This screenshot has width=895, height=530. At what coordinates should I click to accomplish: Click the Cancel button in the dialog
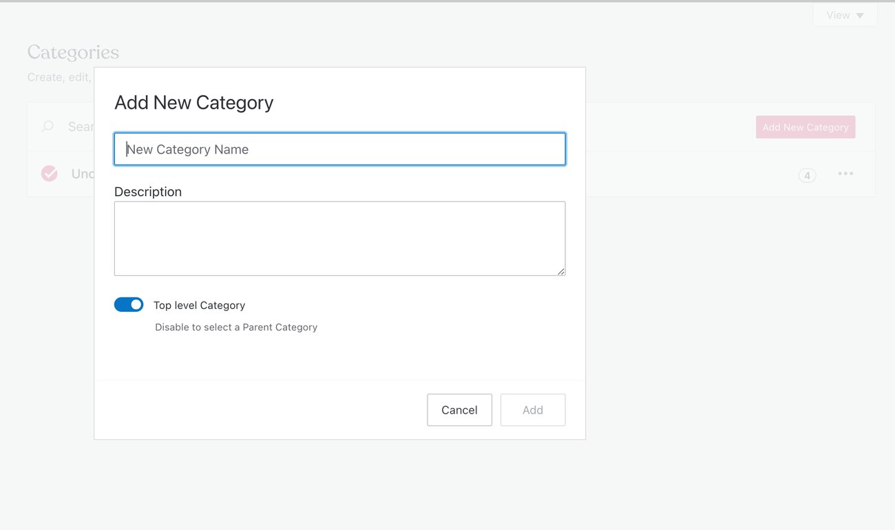click(x=459, y=410)
